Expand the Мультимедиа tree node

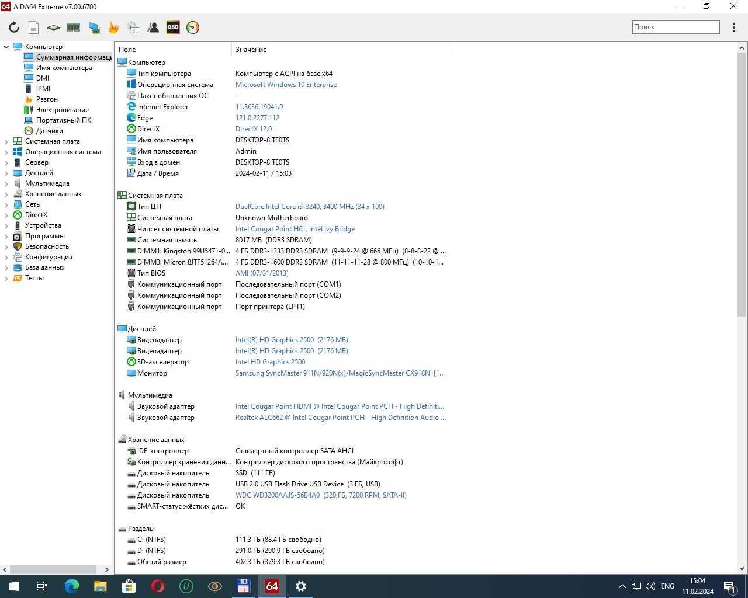coord(6,183)
